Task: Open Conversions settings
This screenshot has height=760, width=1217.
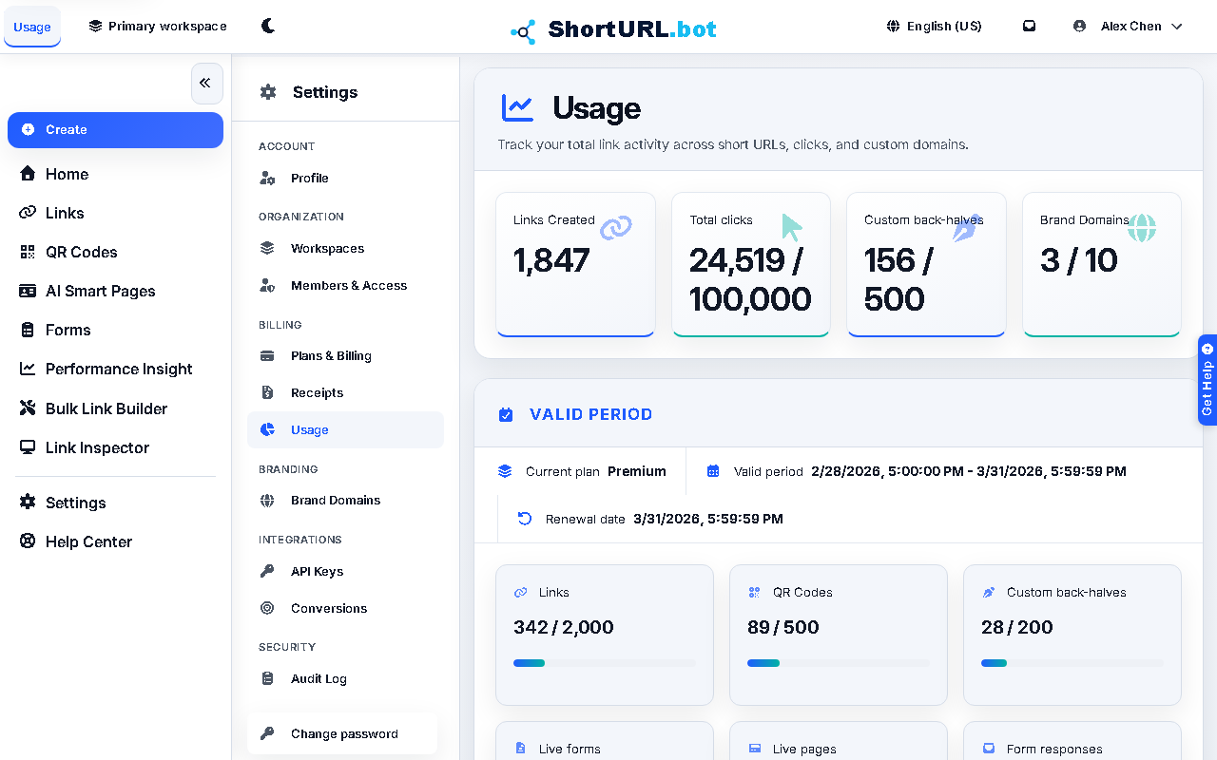Action: click(x=345, y=609)
